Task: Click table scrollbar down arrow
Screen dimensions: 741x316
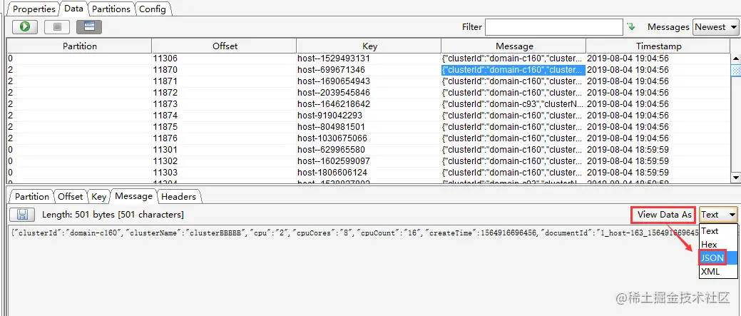Action: [x=735, y=177]
